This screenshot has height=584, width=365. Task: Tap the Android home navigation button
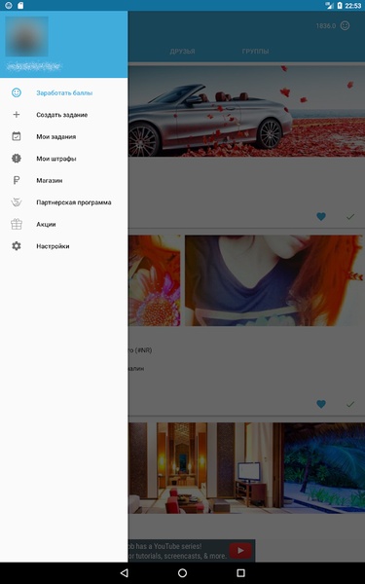[x=183, y=573]
